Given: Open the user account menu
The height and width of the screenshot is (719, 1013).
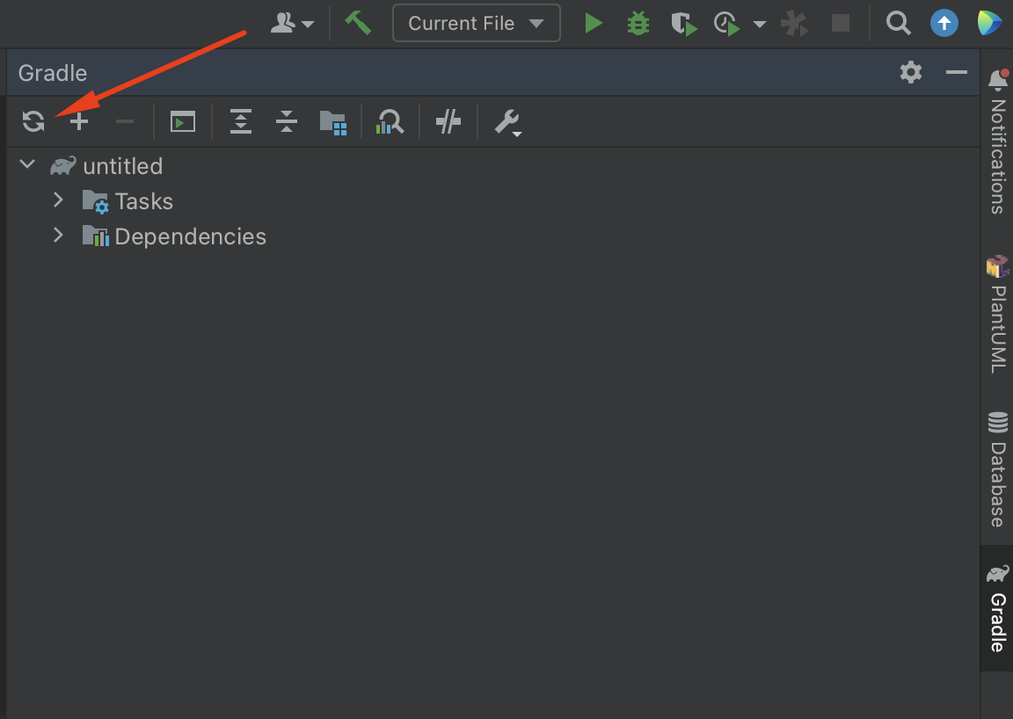Looking at the screenshot, I should coord(292,23).
